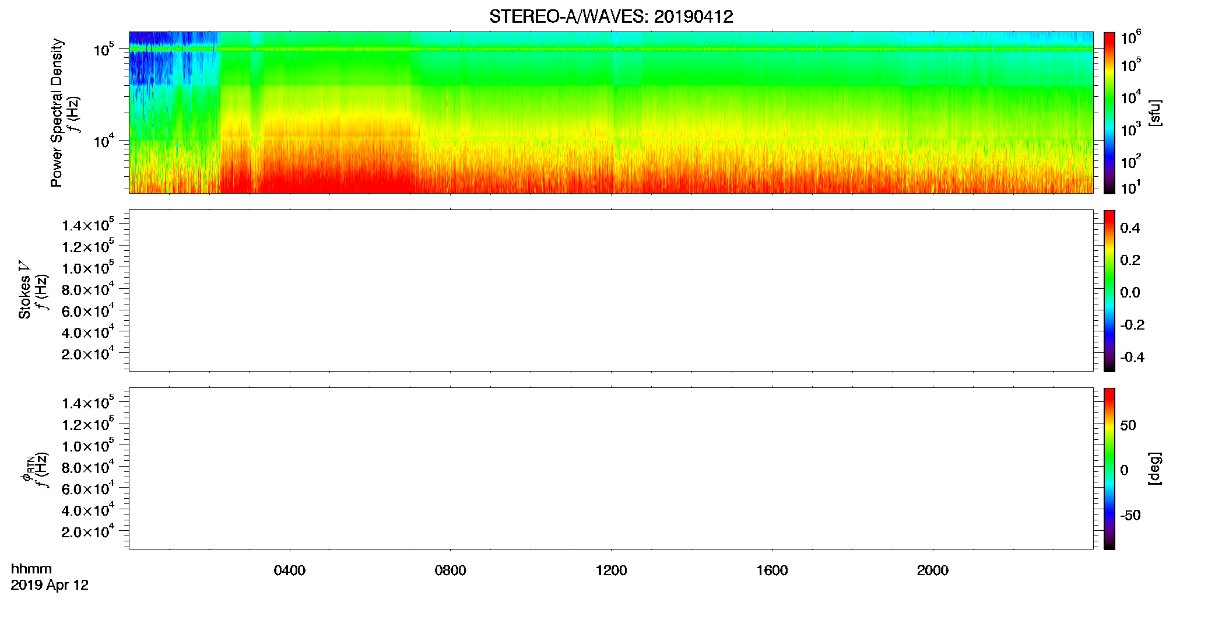The image size is (1222, 630).
Task: Click the 2.0×10^4 tick in phi RTN panel
Action: coord(88,531)
